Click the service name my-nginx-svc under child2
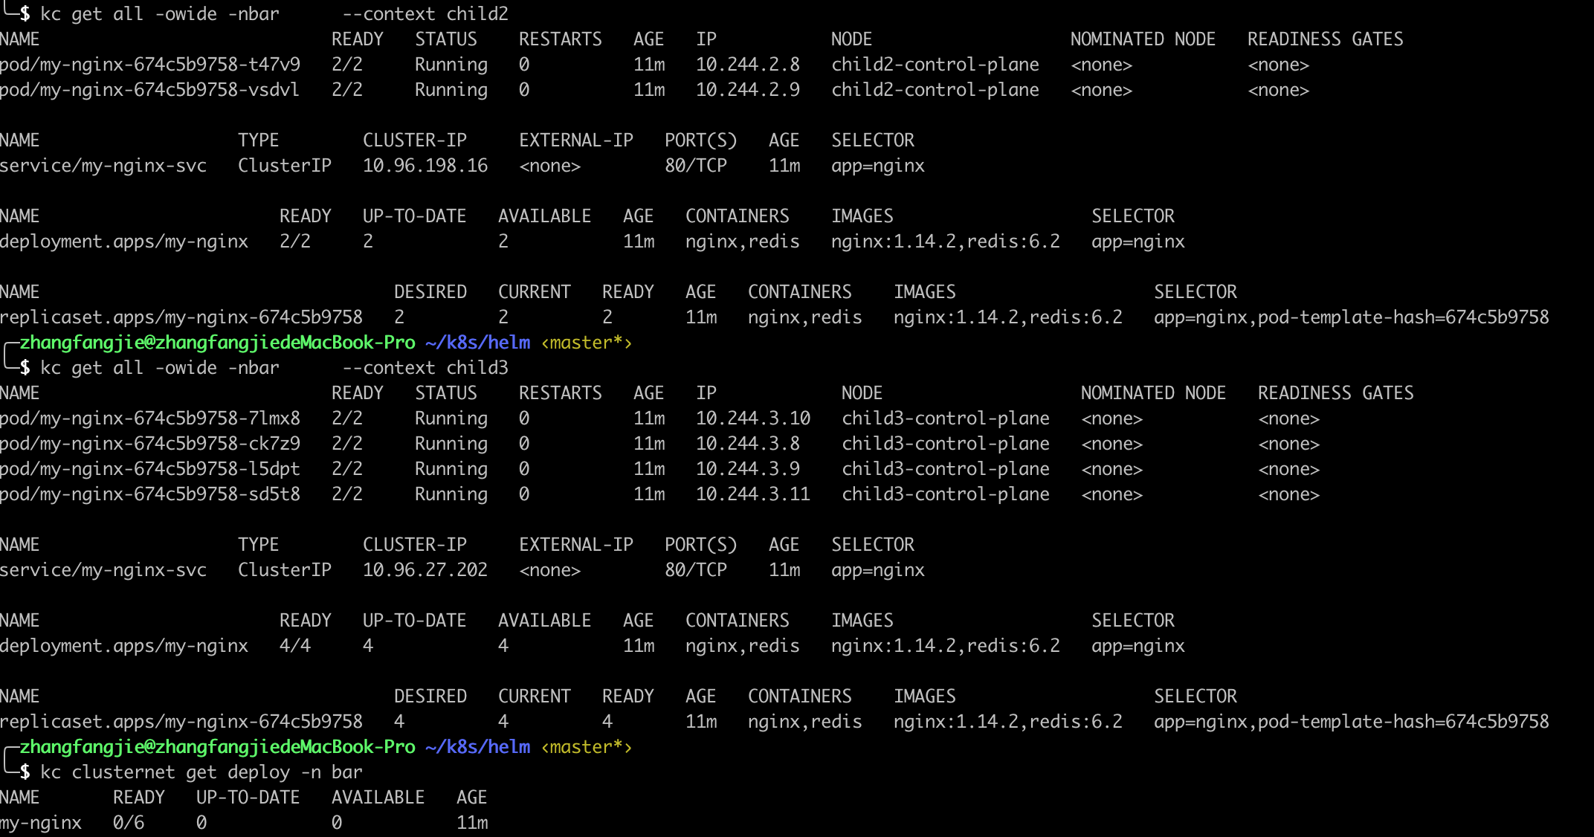This screenshot has height=837, width=1594. 104,165
